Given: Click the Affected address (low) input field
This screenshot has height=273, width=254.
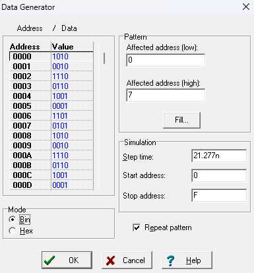Looking at the screenshot, I should pyautogui.click(x=166, y=60).
